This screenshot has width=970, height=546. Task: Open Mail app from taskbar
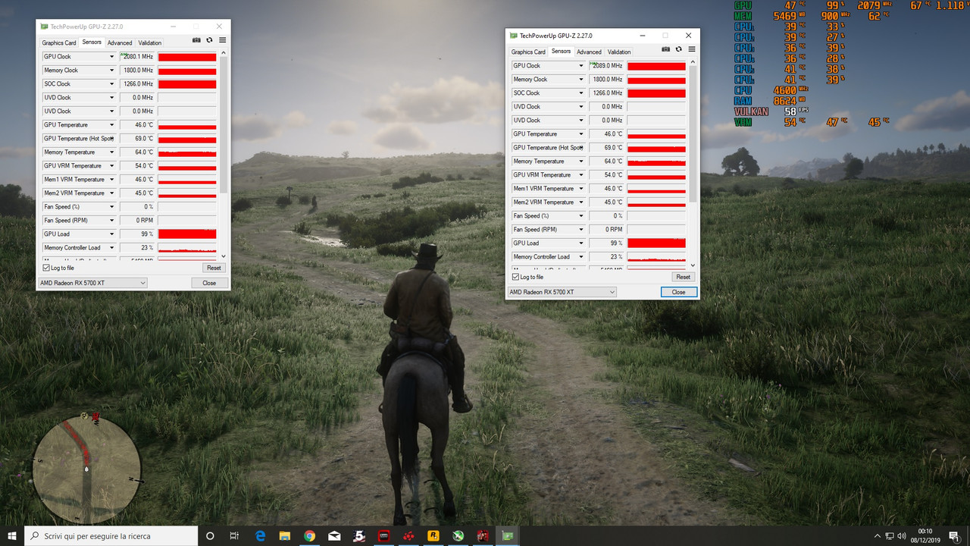pos(334,535)
